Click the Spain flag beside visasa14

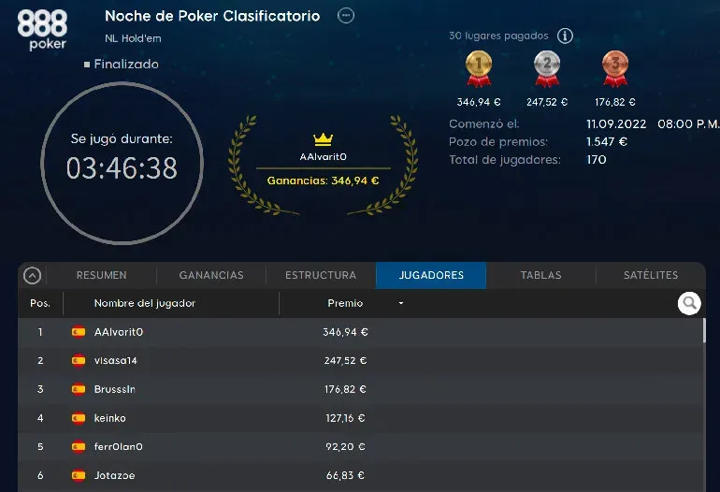(79, 361)
